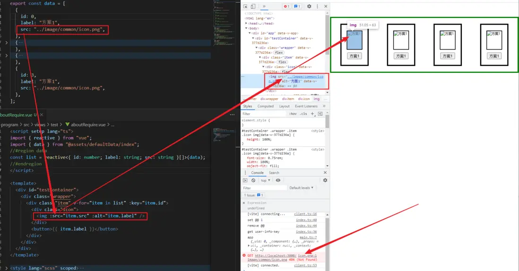The image size is (519, 271).
Task: Show more DevTools panels with double chevron
Action: pos(264,6)
